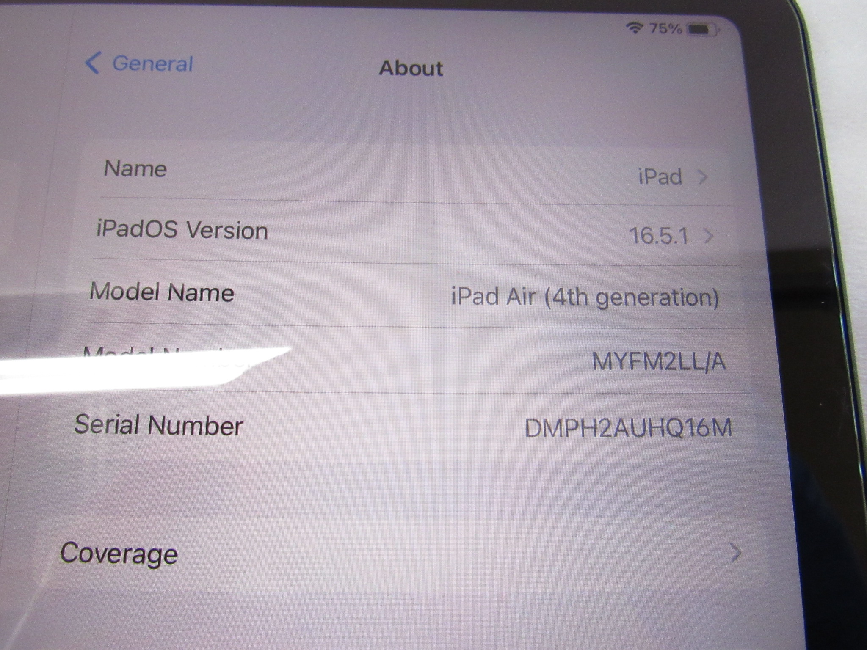Tap the iPadOS Version label
Image resolution: width=867 pixels, height=650 pixels.
click(x=182, y=230)
